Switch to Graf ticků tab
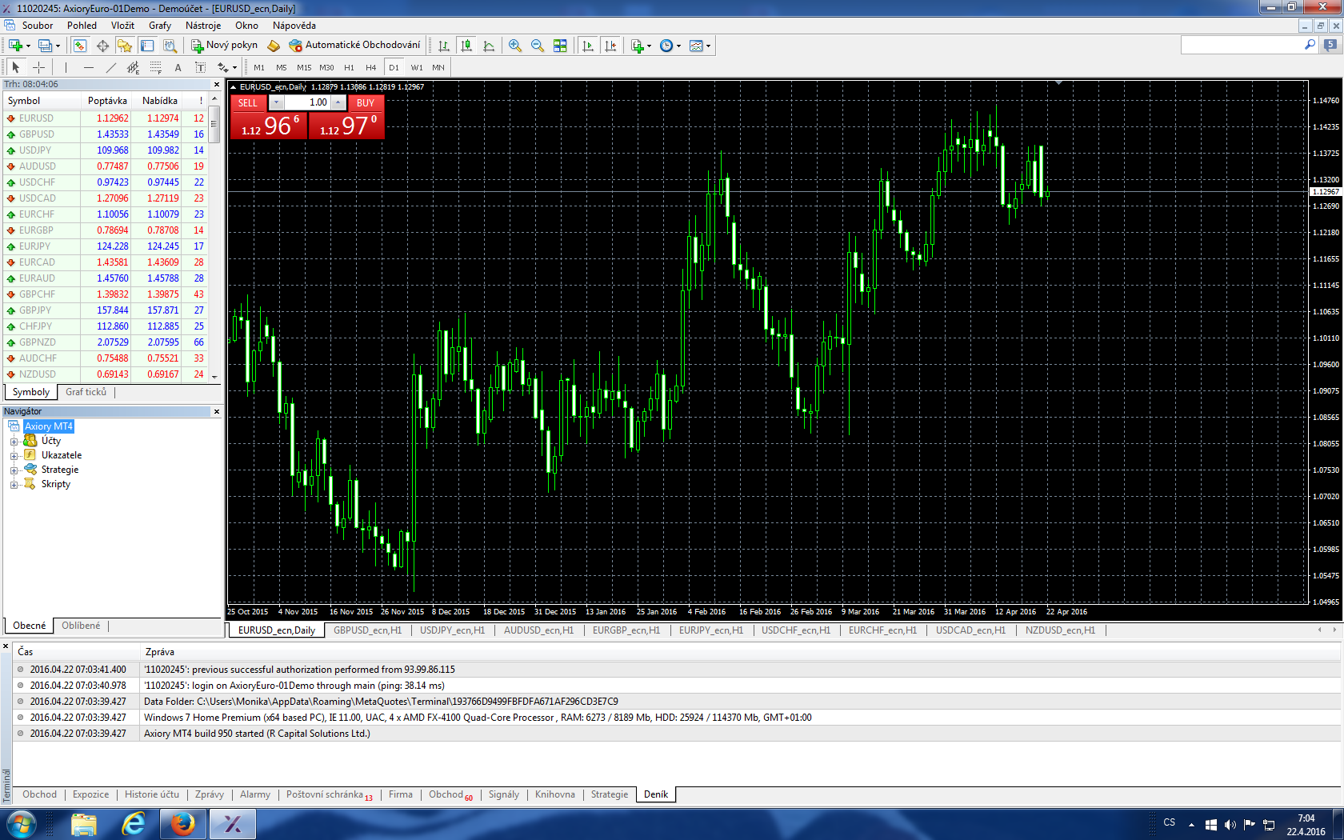1344x840 pixels. click(x=86, y=392)
